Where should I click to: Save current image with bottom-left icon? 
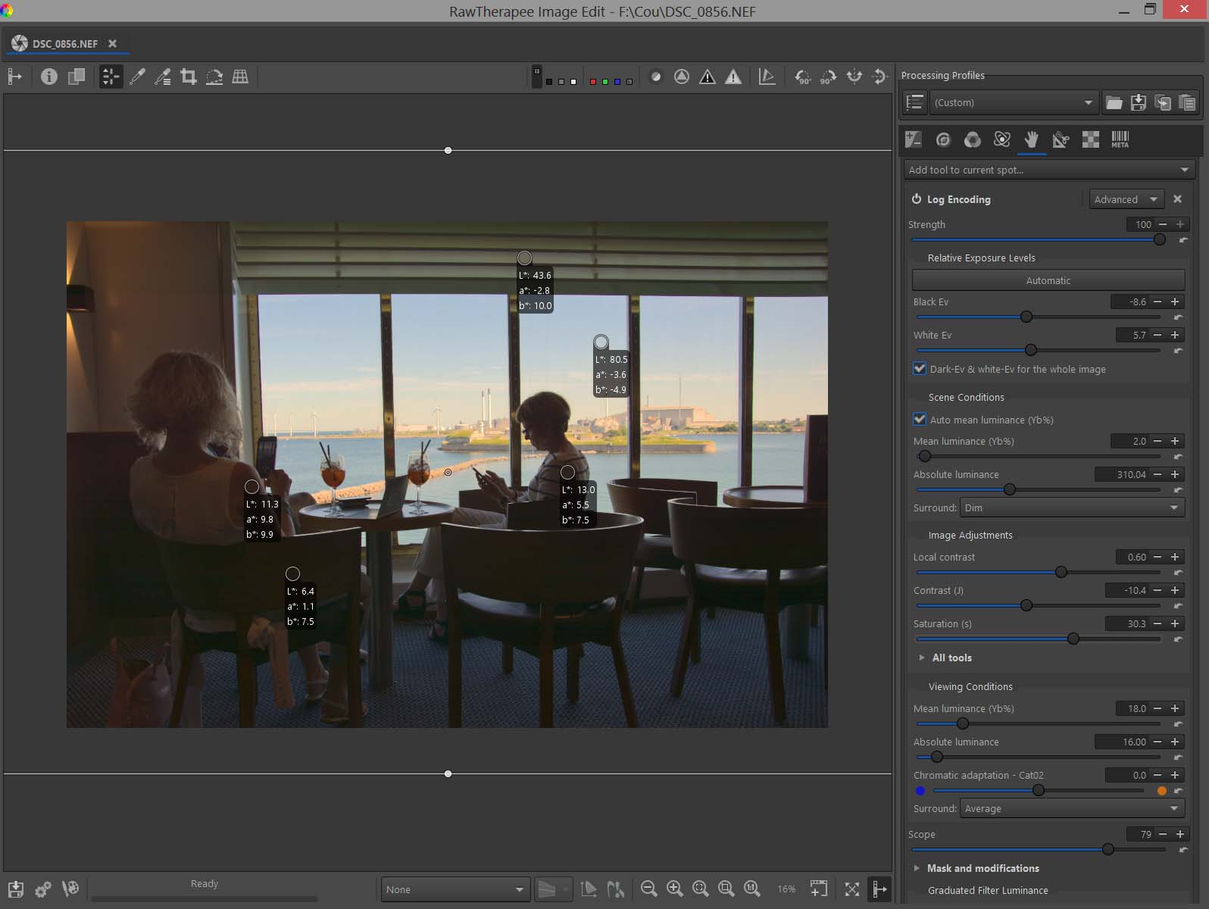pyautogui.click(x=16, y=889)
